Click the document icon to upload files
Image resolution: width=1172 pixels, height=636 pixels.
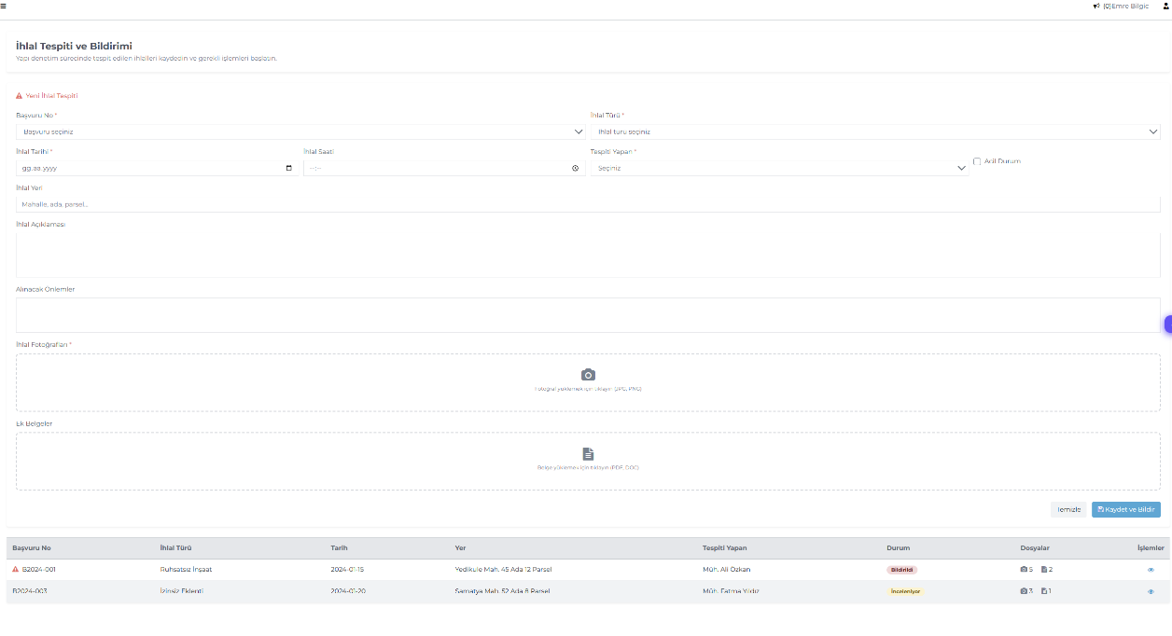[588, 454]
